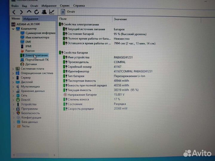The image size is (215, 161).
Task: Click the Back navigation arrow
Action: click(x=14, y=12)
